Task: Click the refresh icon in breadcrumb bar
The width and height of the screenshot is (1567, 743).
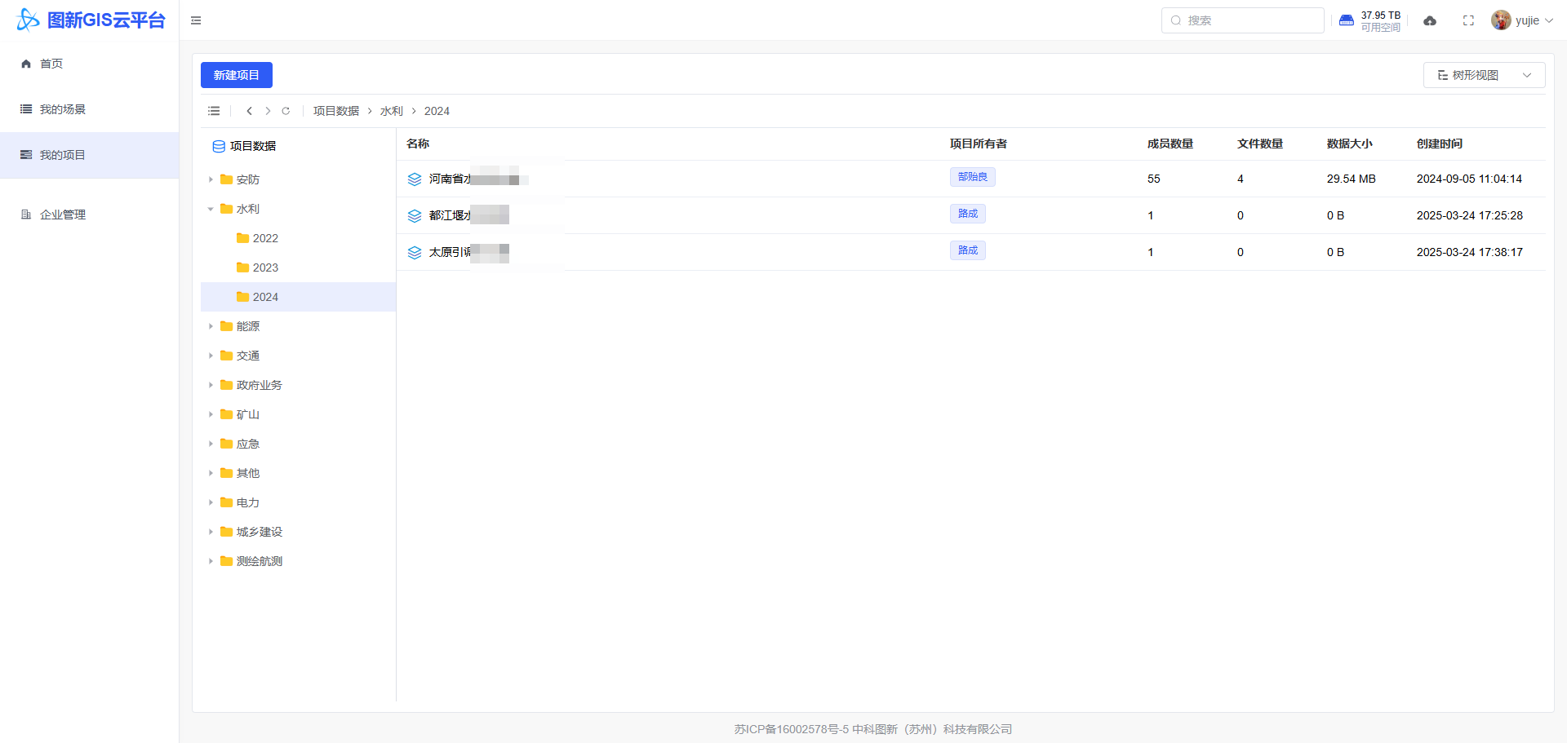Action: (286, 111)
